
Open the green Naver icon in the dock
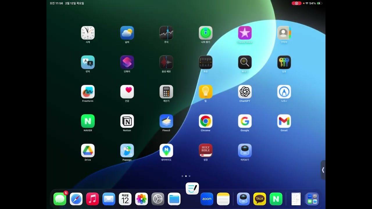tap(276, 199)
